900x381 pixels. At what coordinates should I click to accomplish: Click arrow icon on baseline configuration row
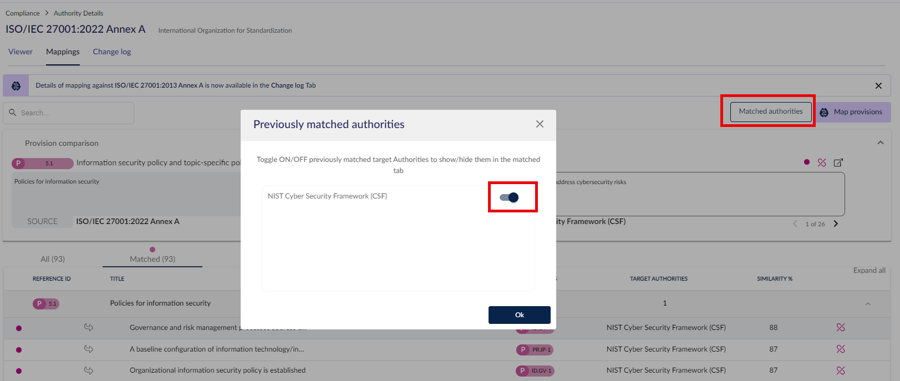[x=89, y=349]
